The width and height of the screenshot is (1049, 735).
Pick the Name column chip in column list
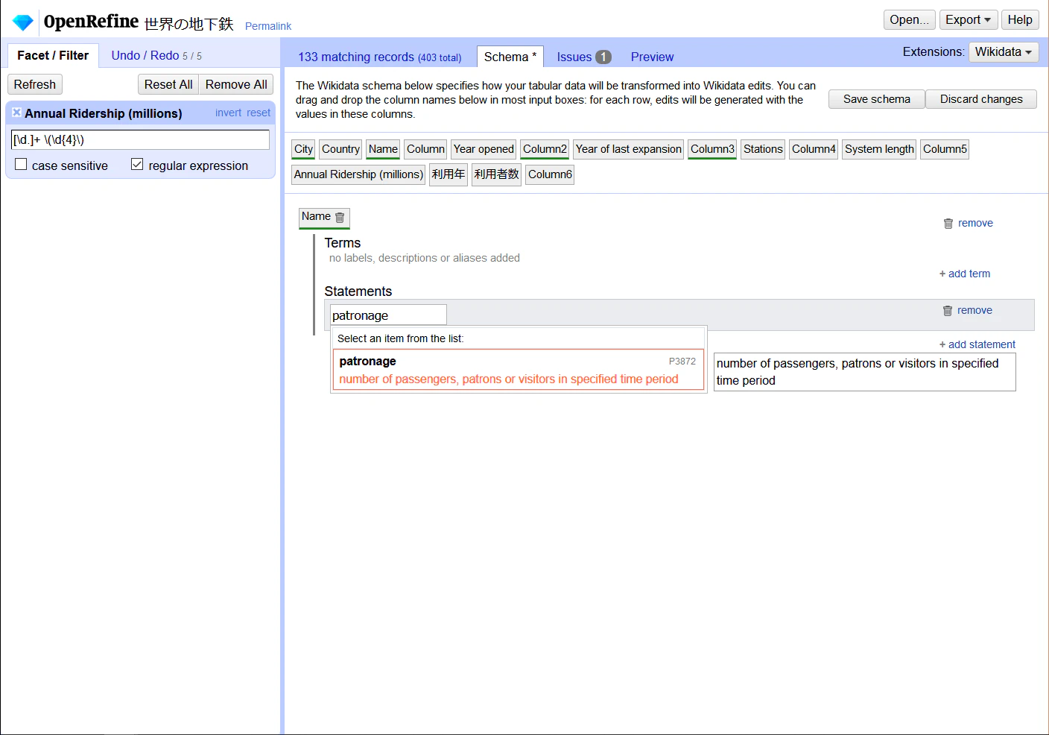[x=383, y=149]
